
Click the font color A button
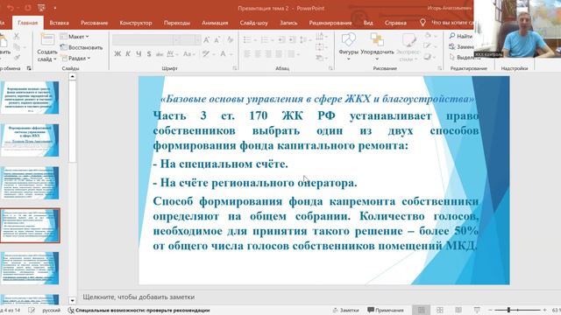pos(223,54)
